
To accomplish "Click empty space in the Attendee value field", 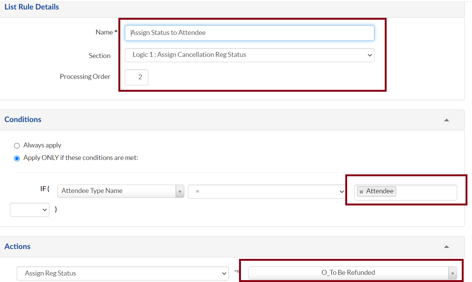I will pyautogui.click(x=425, y=192).
